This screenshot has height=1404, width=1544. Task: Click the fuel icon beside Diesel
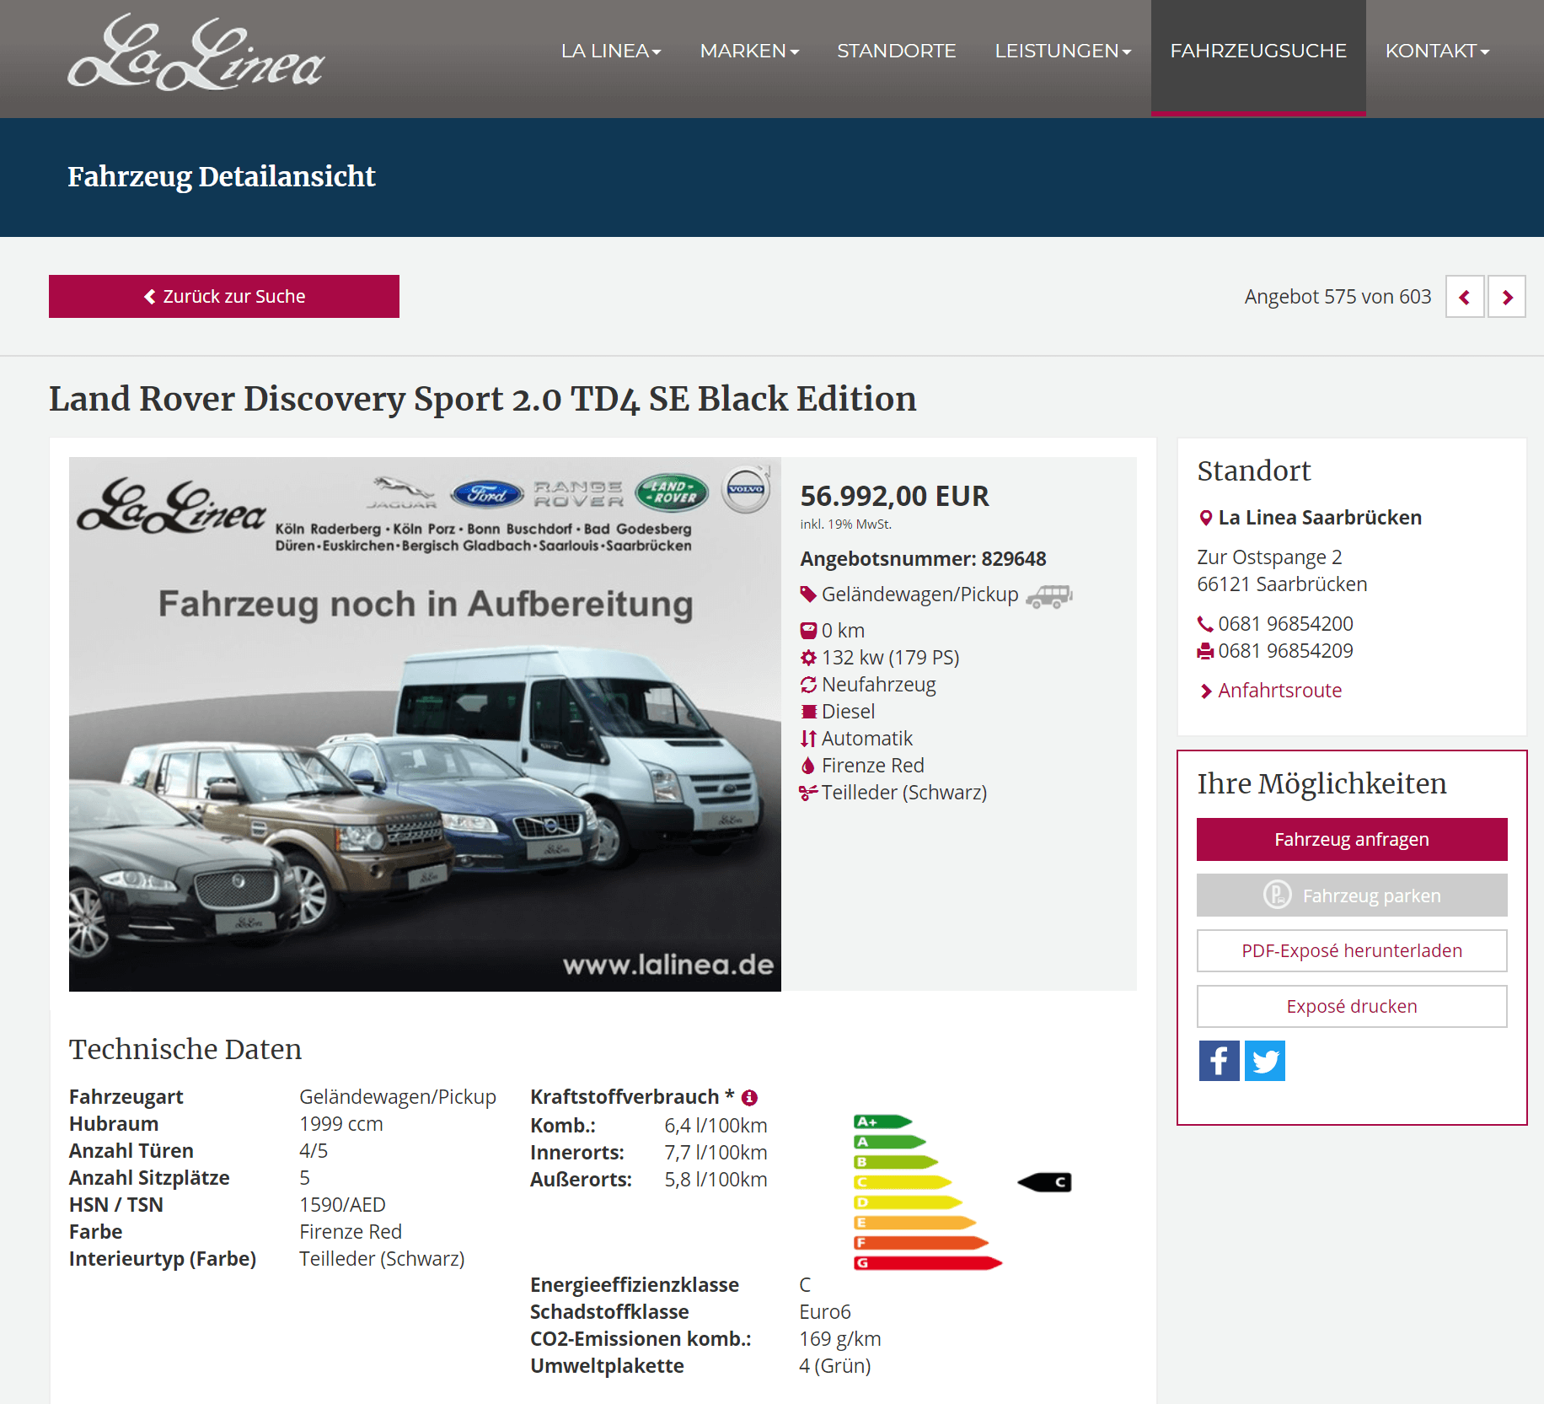click(809, 711)
